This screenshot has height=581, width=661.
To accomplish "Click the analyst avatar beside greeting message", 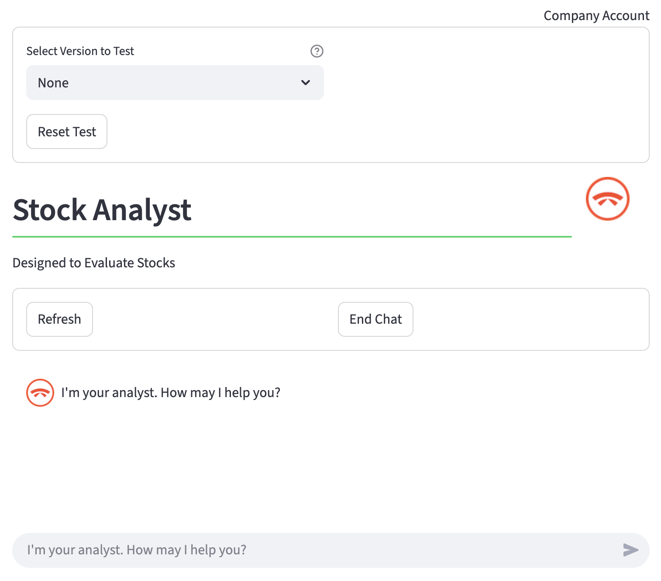I will click(40, 393).
